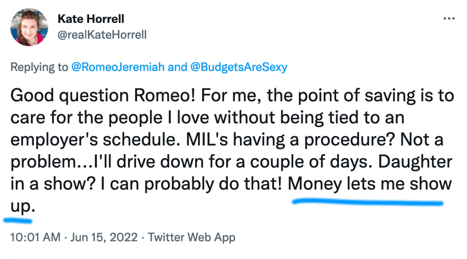This screenshot has height=259, width=467.
Task: Click the word "and" between the mentions
Action: pyautogui.click(x=178, y=67)
